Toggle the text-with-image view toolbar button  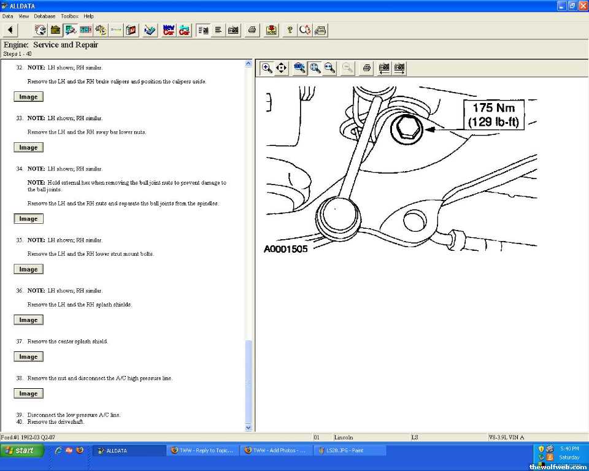point(203,29)
